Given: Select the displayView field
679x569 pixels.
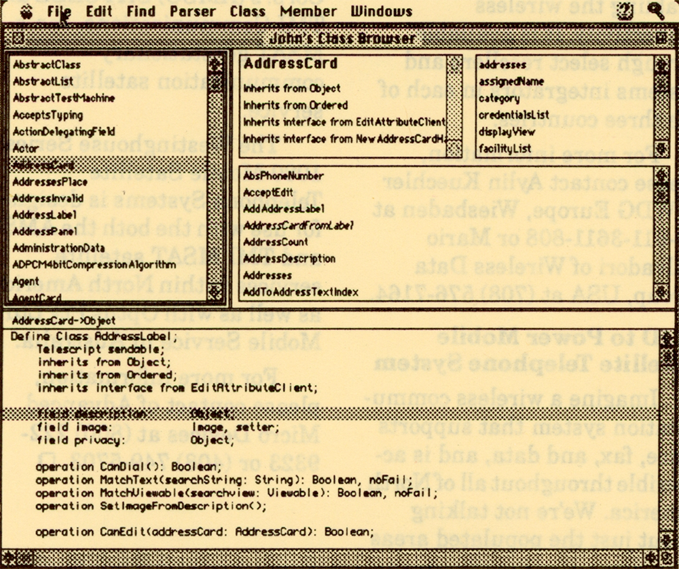Looking at the screenshot, I should click(x=507, y=132).
